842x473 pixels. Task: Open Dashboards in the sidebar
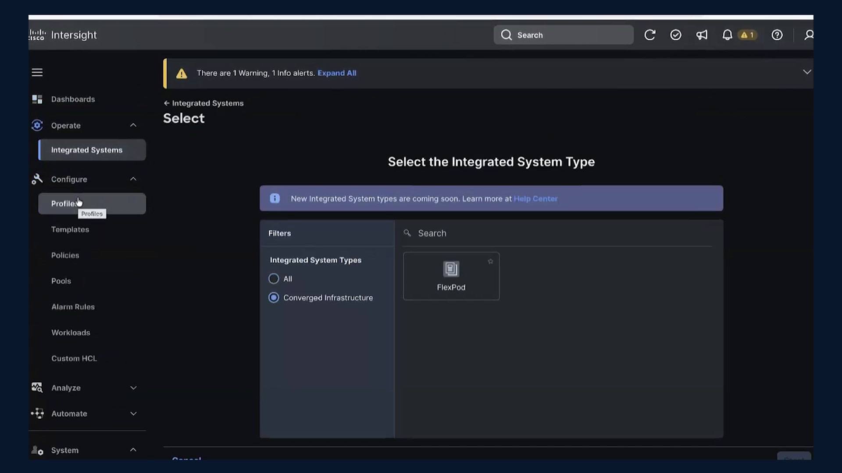click(x=73, y=99)
